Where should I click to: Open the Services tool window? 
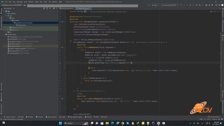tap(88, 117)
